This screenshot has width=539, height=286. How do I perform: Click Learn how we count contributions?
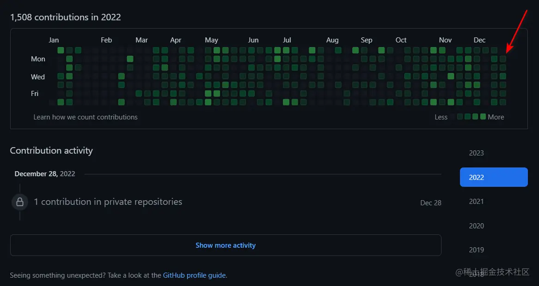click(85, 117)
